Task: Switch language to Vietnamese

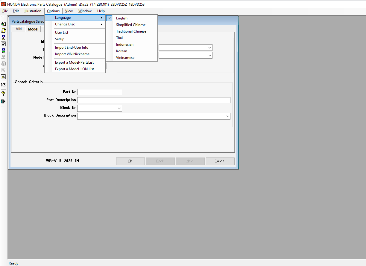Action: [131, 58]
